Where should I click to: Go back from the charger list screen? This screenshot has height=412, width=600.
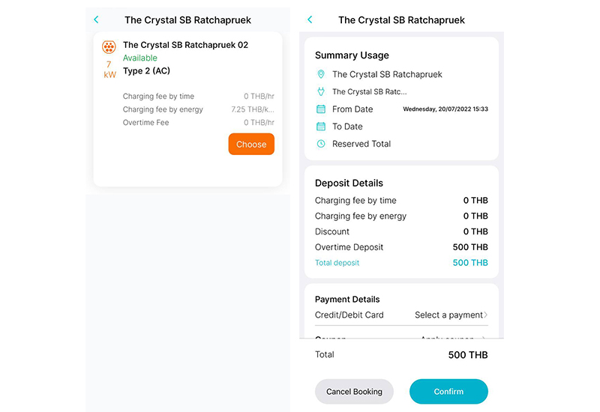(x=96, y=20)
